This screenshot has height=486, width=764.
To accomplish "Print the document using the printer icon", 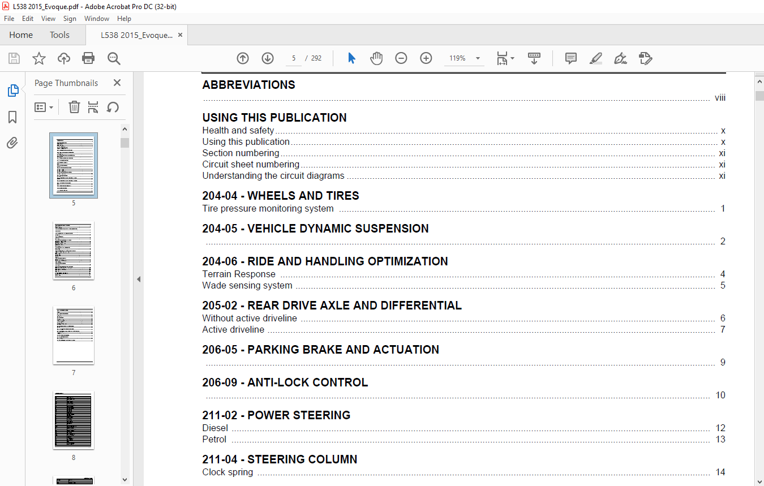I will (x=88, y=58).
